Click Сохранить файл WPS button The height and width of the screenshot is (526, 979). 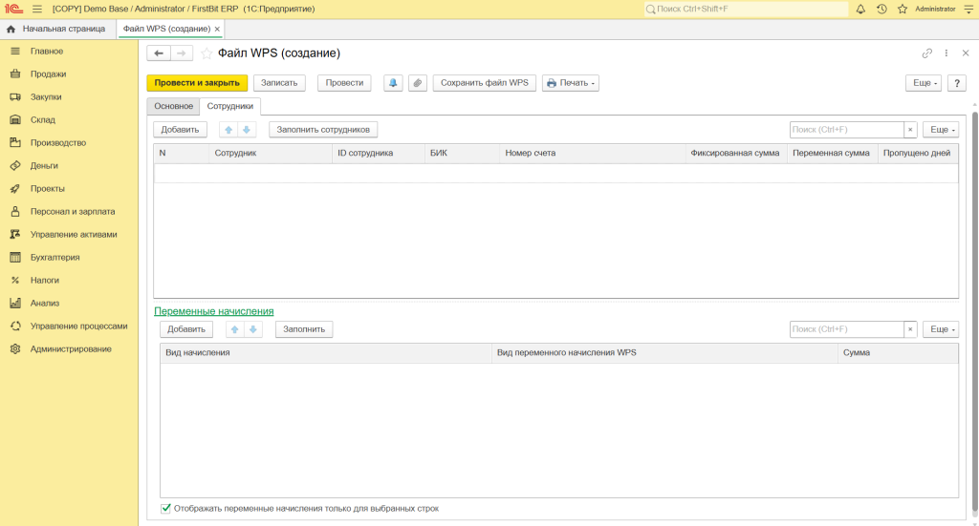pos(485,83)
